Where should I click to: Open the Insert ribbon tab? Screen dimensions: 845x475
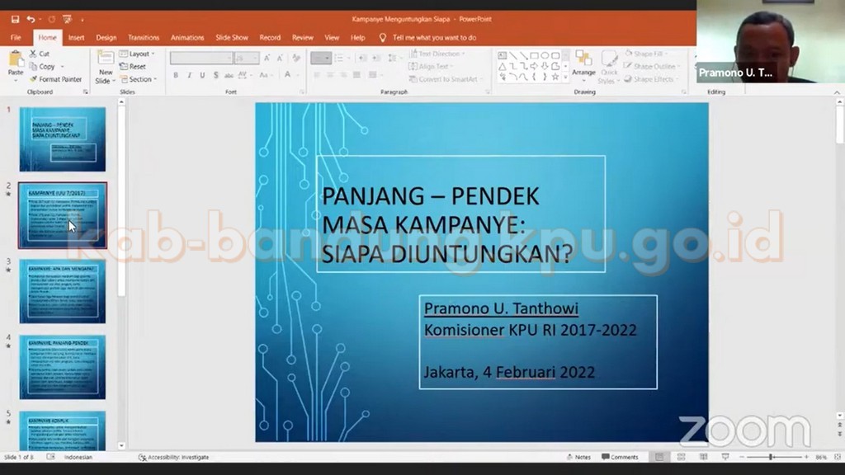tap(76, 37)
